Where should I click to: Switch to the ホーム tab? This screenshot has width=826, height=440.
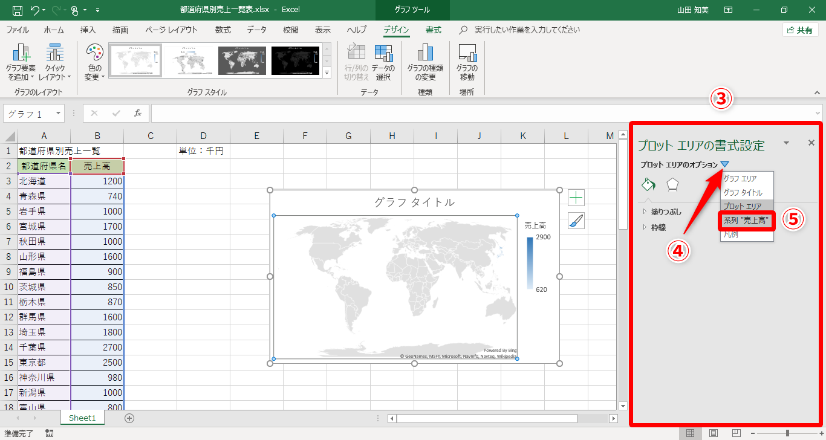[x=54, y=30]
